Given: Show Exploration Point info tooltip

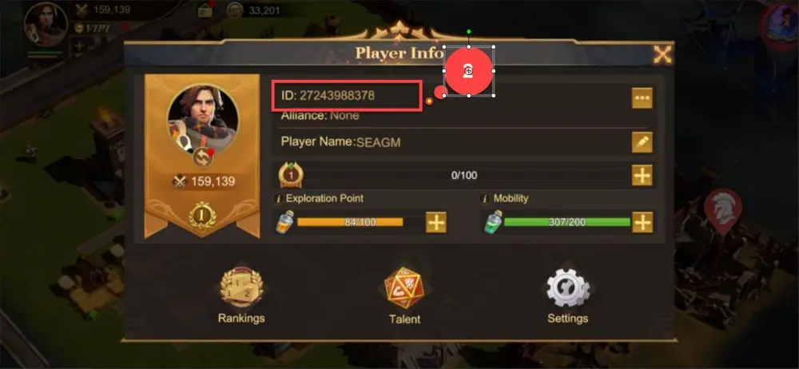Looking at the screenshot, I should coord(278,199).
